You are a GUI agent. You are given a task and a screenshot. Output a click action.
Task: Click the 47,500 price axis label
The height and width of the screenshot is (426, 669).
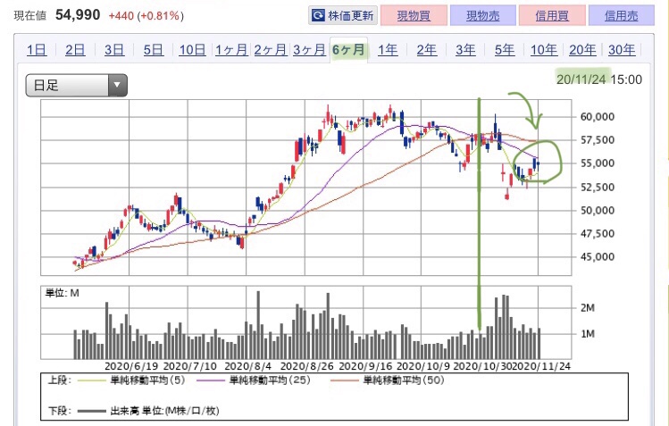pos(598,233)
